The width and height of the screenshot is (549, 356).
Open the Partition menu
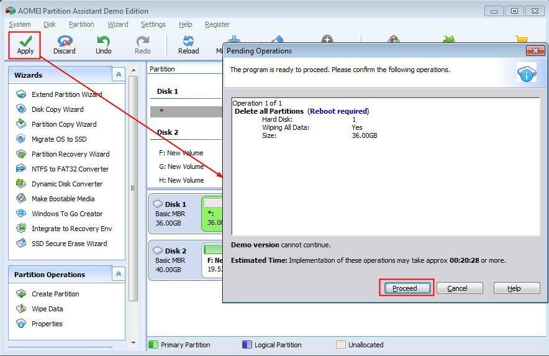81,24
